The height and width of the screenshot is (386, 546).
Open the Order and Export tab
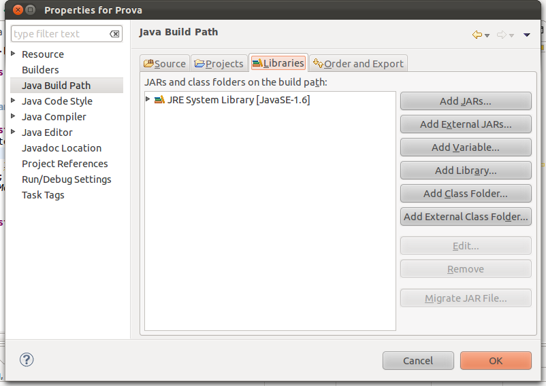pos(358,63)
